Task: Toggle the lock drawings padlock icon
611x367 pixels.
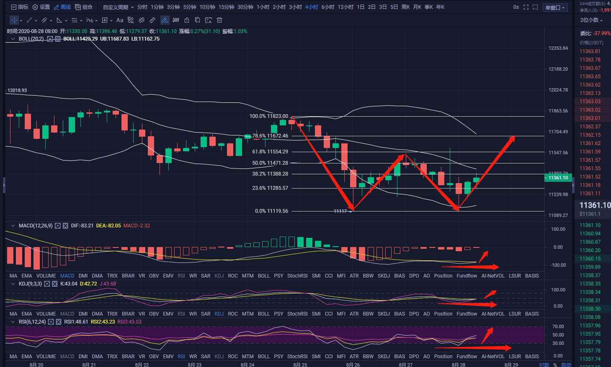Action: point(187,20)
